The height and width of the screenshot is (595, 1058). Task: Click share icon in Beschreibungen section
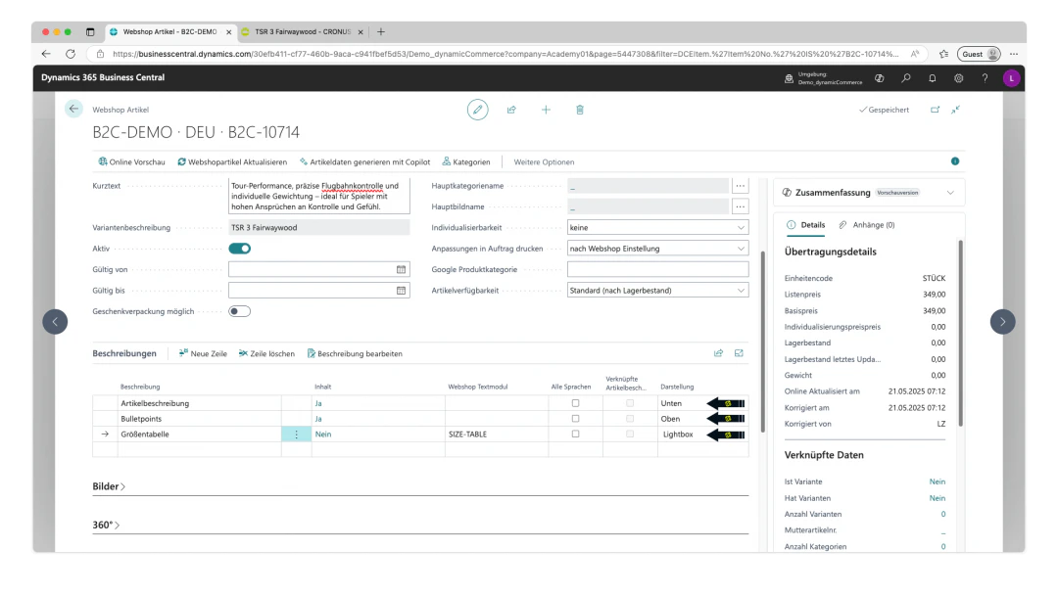[x=719, y=353]
